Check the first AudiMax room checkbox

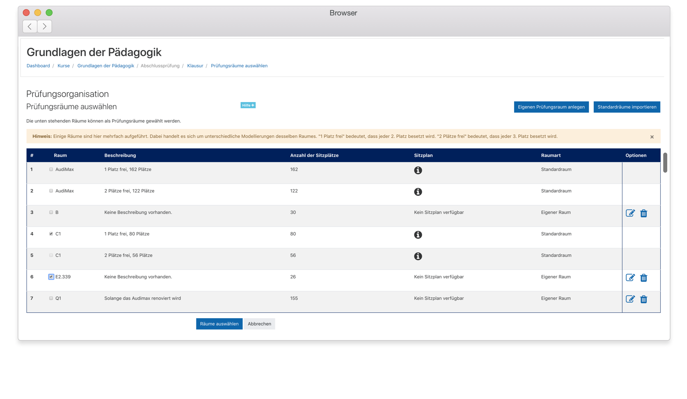[51, 169]
